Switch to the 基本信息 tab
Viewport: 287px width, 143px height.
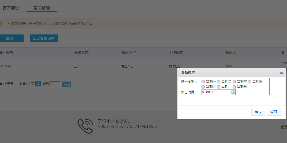click(11, 8)
